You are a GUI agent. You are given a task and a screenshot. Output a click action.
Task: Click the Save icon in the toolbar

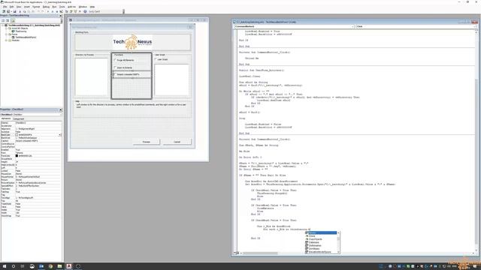click(x=14, y=11)
